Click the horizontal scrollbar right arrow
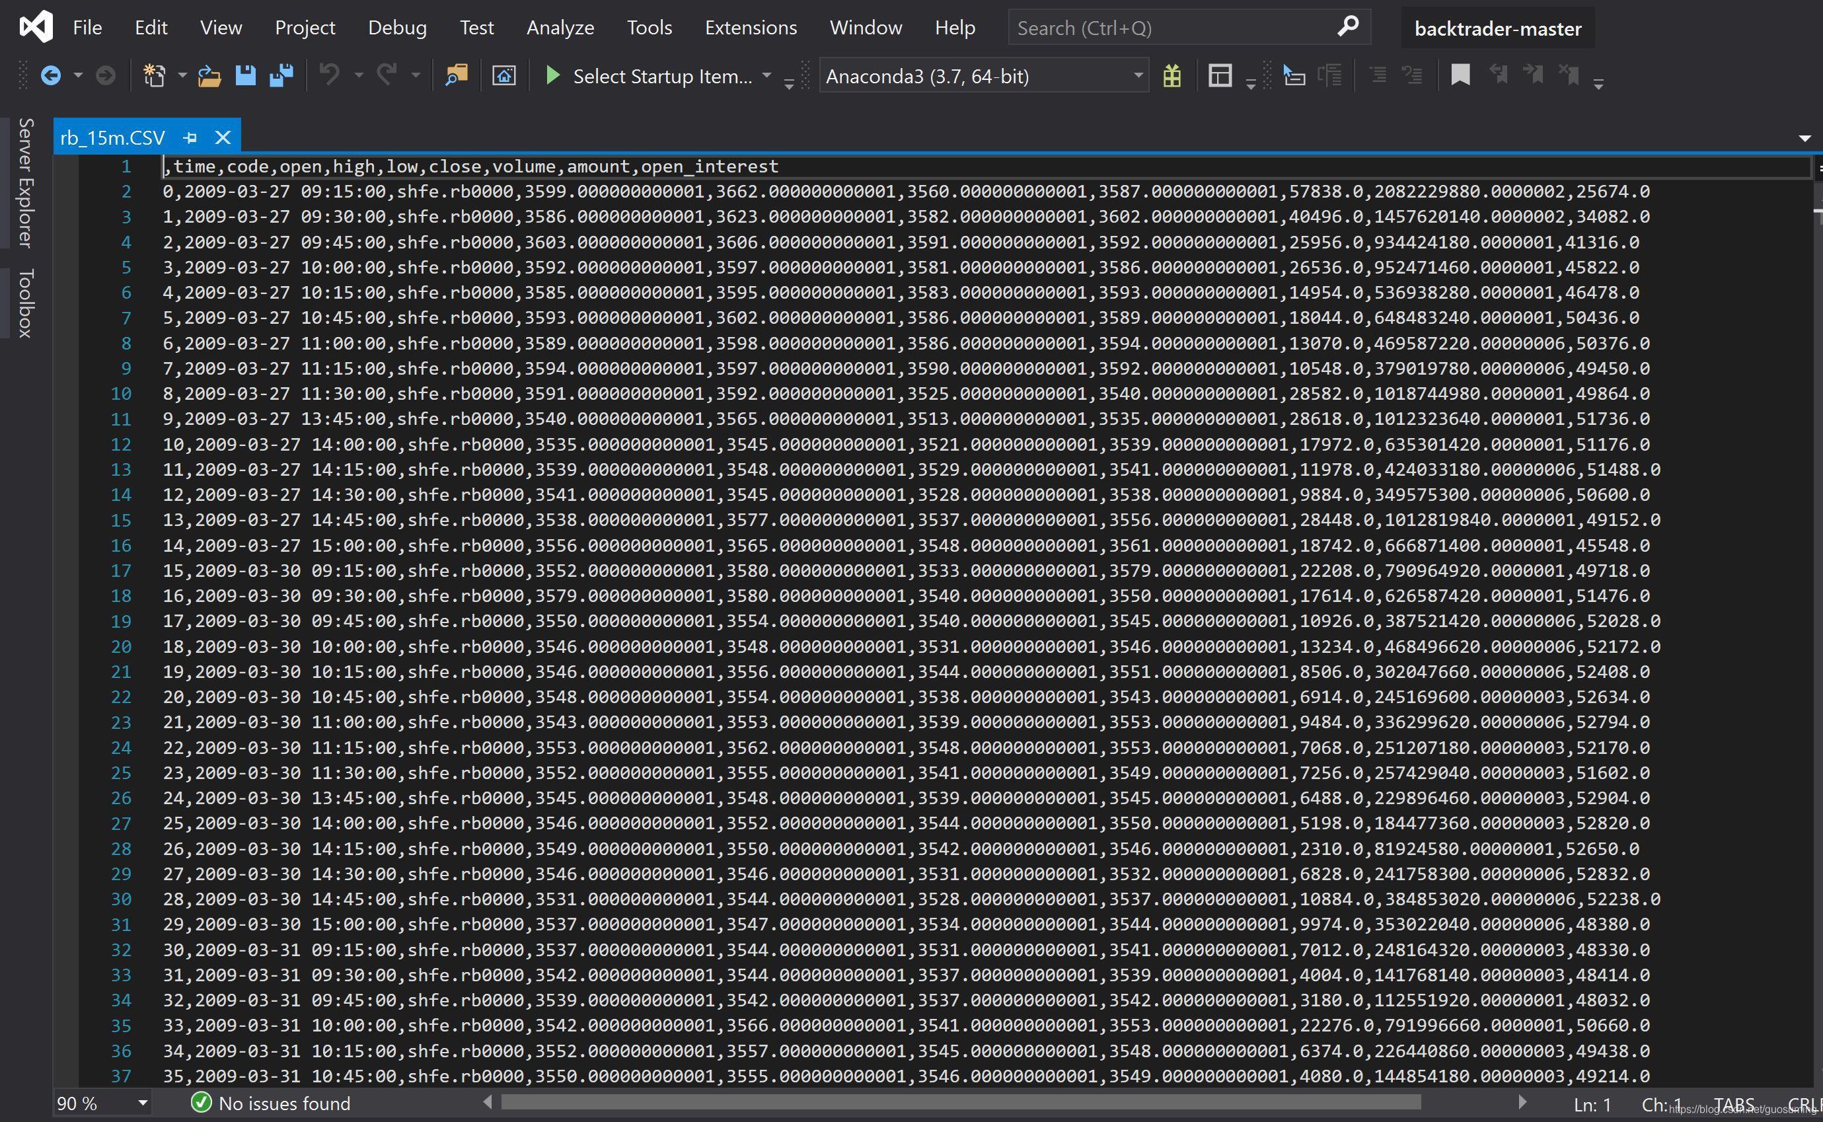Screen dimensions: 1823x1122 point(1522,1102)
